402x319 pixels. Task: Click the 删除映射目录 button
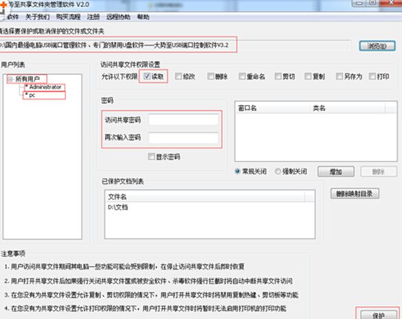coord(355,194)
